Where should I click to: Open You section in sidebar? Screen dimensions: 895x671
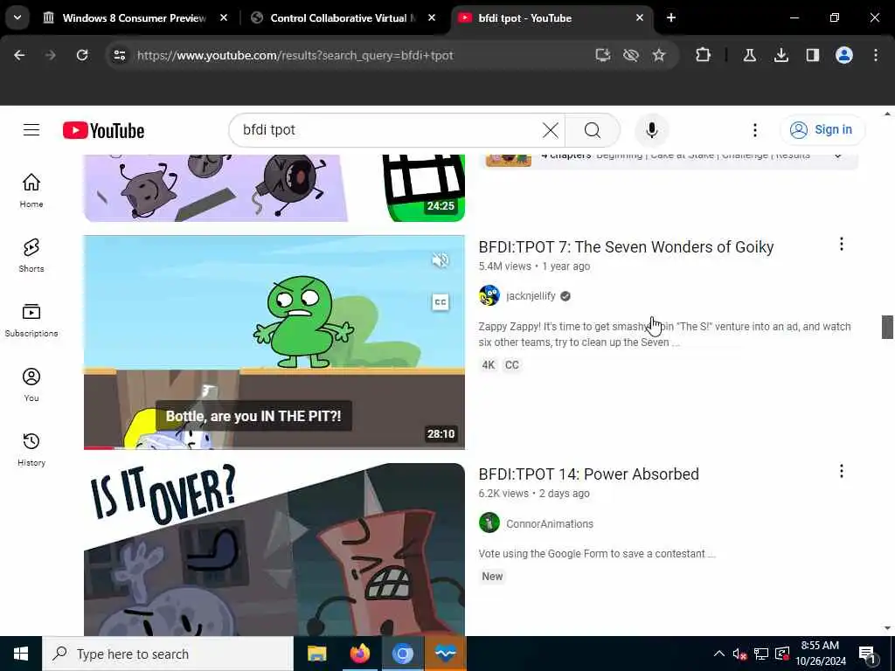pos(31,384)
